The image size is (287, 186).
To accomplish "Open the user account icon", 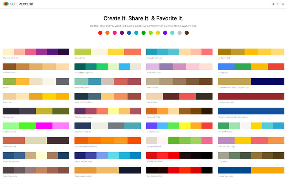I will pyautogui.click(x=273, y=4).
